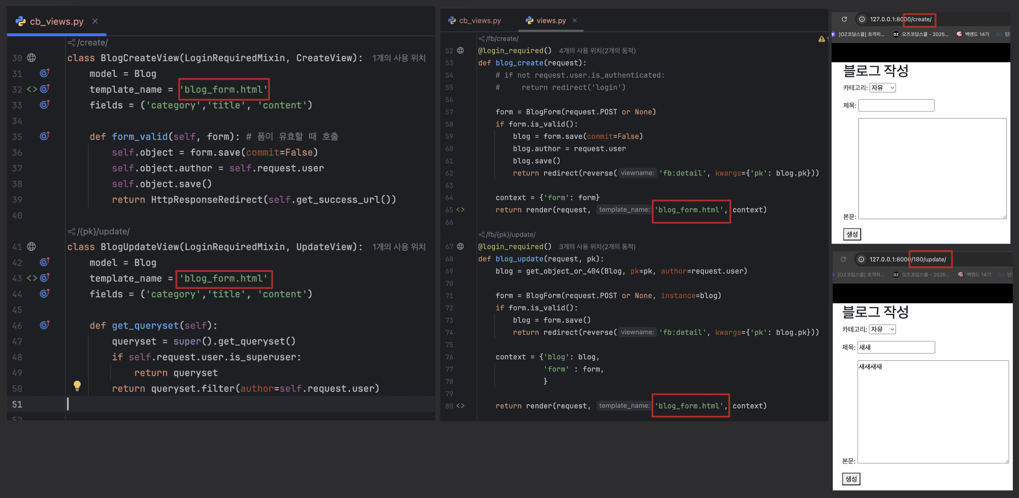Click the globe icon next to line 67

click(x=460, y=246)
